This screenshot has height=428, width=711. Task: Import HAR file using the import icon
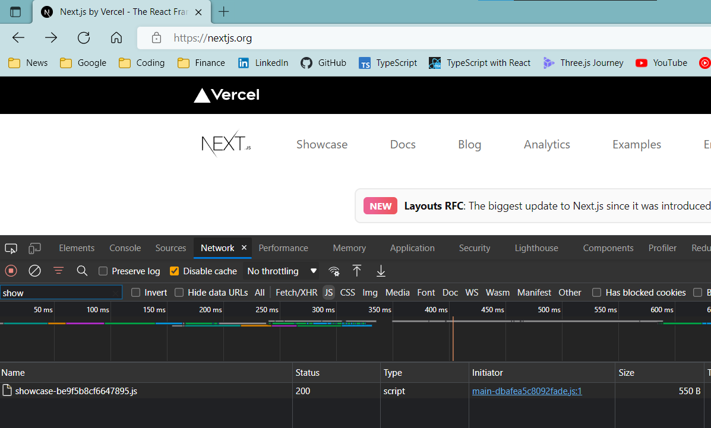click(357, 271)
